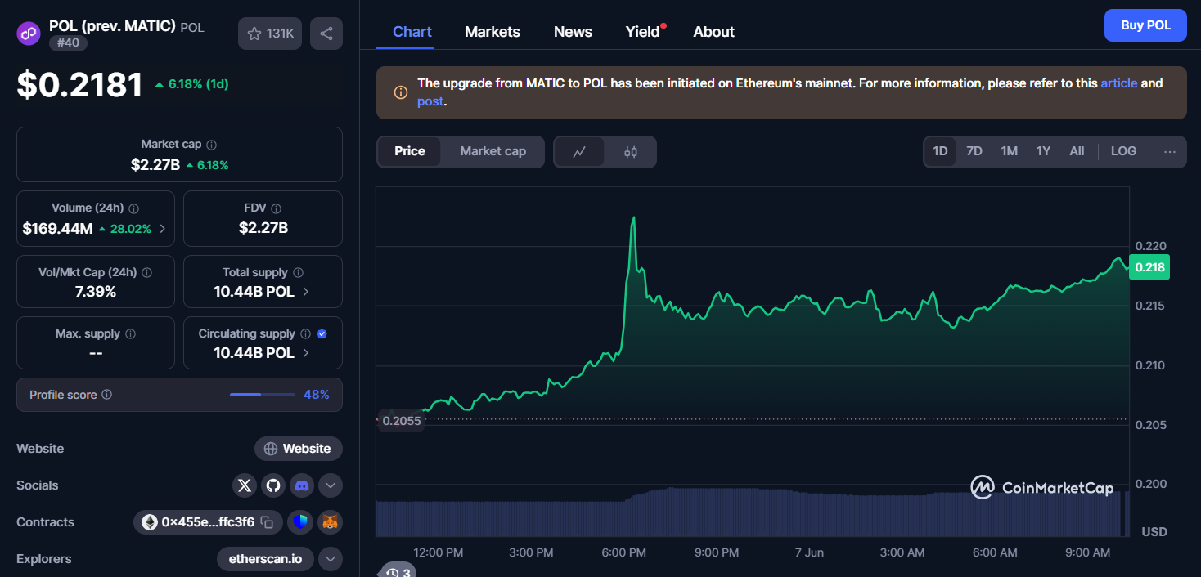Expand more socials dropdown chevron
The image size is (1201, 577).
coord(330,485)
